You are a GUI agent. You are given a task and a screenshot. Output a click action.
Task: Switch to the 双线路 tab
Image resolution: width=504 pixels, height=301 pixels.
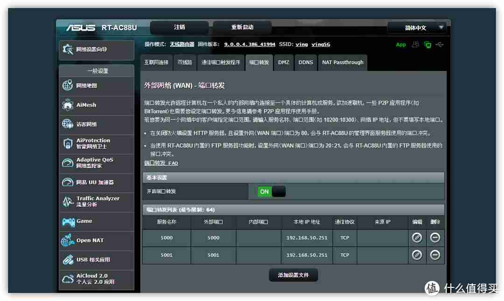185,63
